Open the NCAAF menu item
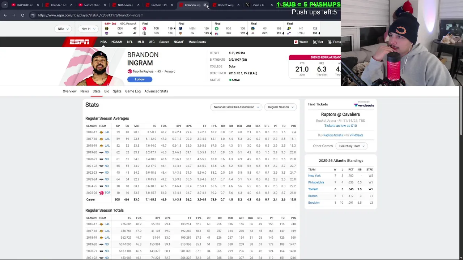Viewport: 463px width, 260px height. (179, 42)
